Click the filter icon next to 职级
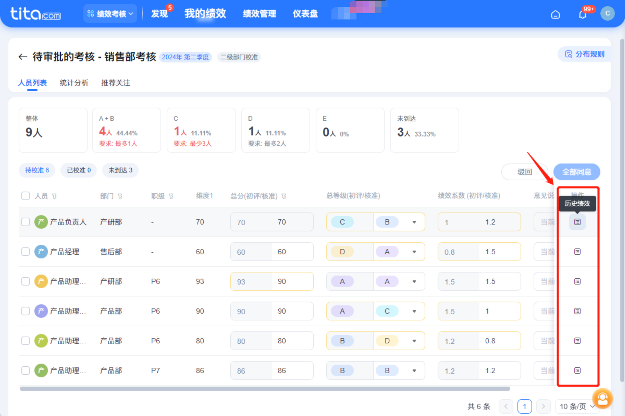 [171, 196]
